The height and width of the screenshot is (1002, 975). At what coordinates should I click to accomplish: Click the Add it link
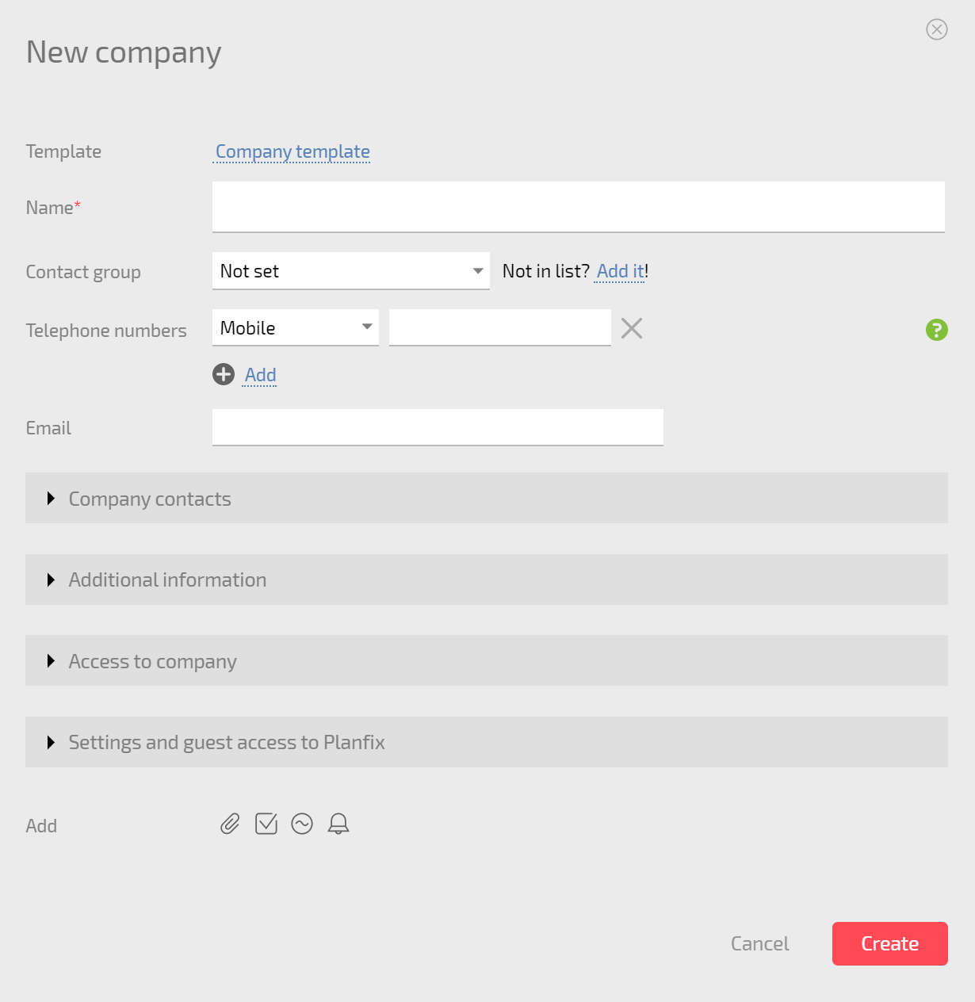(621, 271)
